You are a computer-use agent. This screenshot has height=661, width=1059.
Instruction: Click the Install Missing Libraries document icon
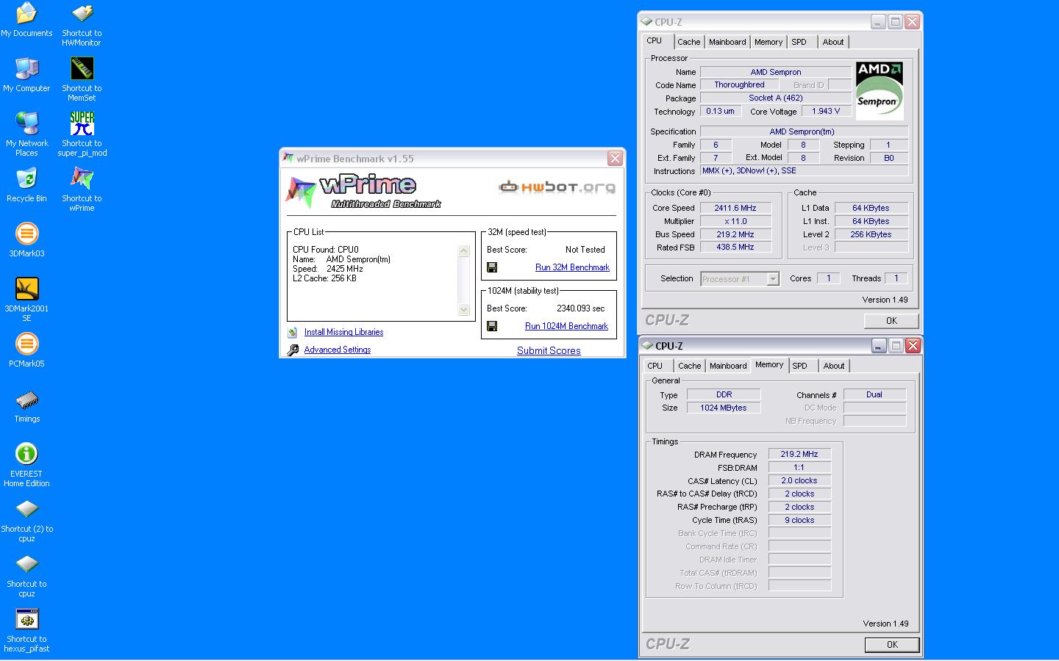click(293, 332)
